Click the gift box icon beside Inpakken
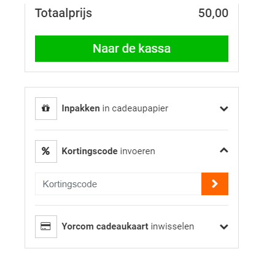Screen dimensions: 264x257 46,108
